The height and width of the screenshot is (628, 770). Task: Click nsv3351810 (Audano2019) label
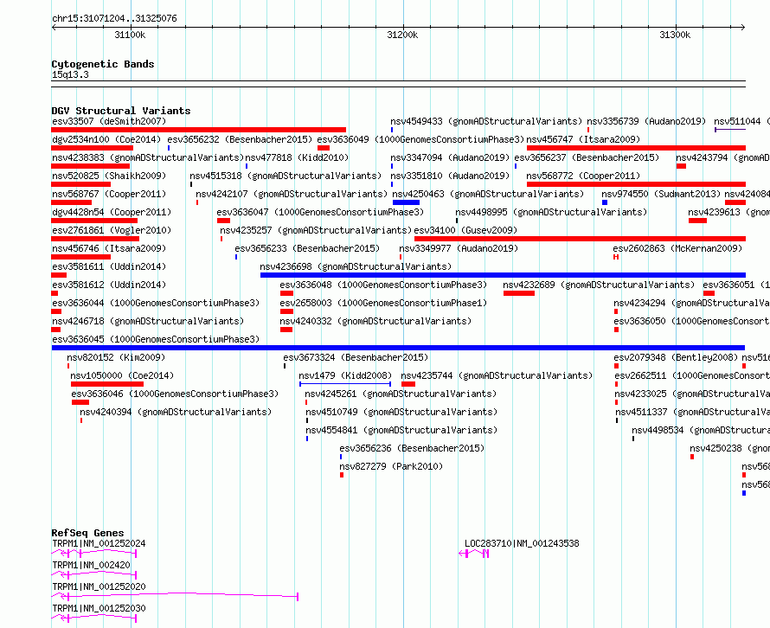(x=450, y=176)
